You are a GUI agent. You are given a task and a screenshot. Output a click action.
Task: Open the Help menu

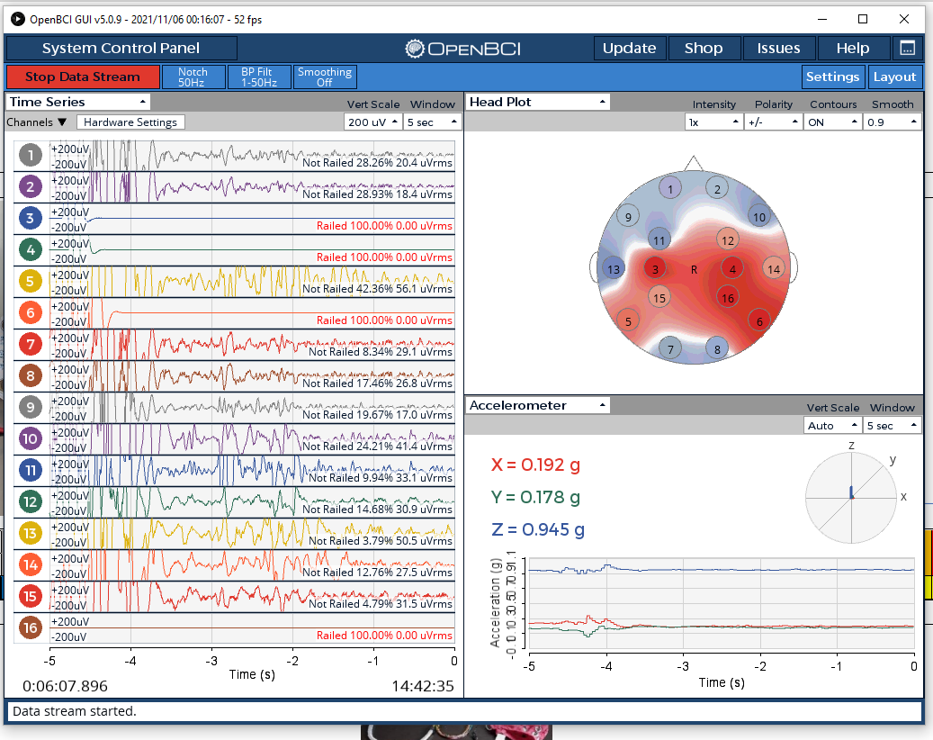click(853, 49)
